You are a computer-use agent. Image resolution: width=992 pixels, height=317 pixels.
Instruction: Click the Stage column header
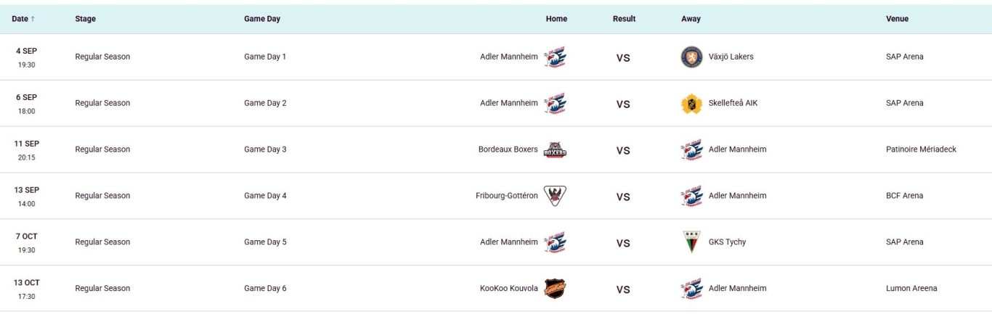click(85, 19)
